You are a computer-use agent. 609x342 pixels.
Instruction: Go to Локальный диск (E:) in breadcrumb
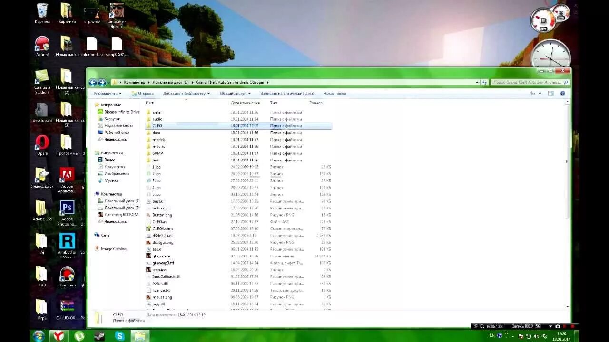[x=170, y=82]
